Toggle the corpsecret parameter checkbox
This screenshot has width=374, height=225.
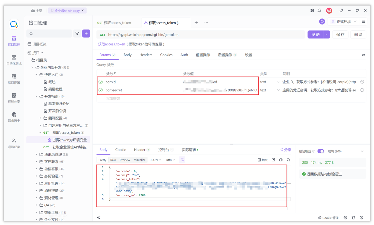click(x=101, y=90)
